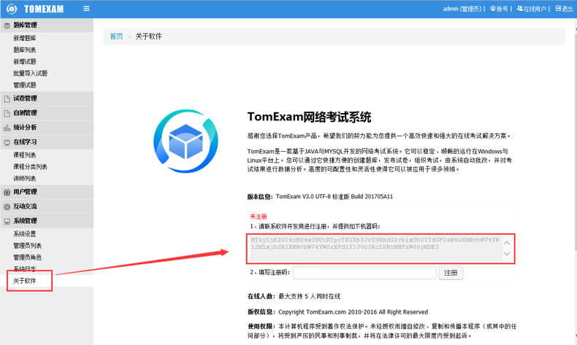This screenshot has width=577, height=345.
Task: Expand the 用户管理 menu section
Action: coord(47,192)
